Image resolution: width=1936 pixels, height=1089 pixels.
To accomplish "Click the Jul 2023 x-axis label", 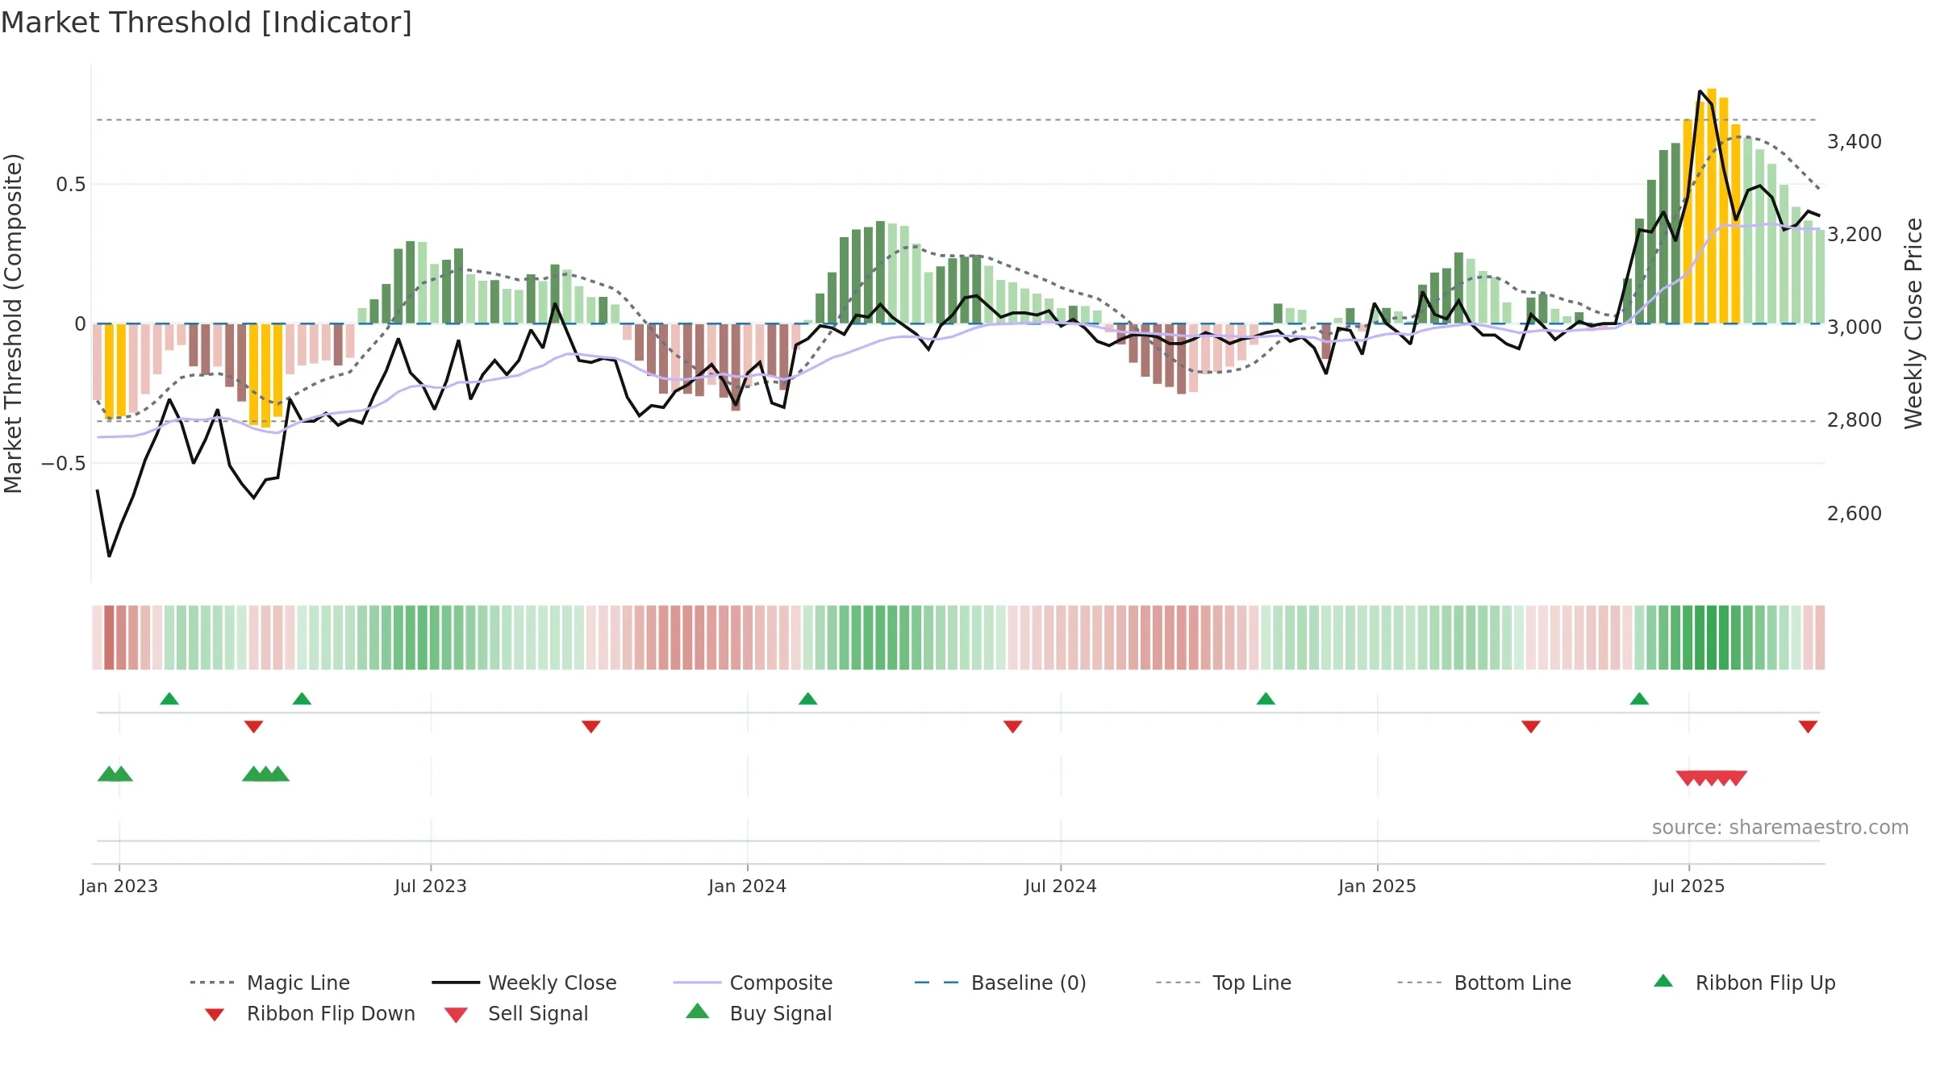I will pyautogui.click(x=431, y=886).
